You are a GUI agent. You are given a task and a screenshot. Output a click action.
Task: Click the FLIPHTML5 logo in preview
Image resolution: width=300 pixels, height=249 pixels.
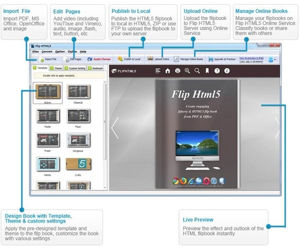point(124,71)
